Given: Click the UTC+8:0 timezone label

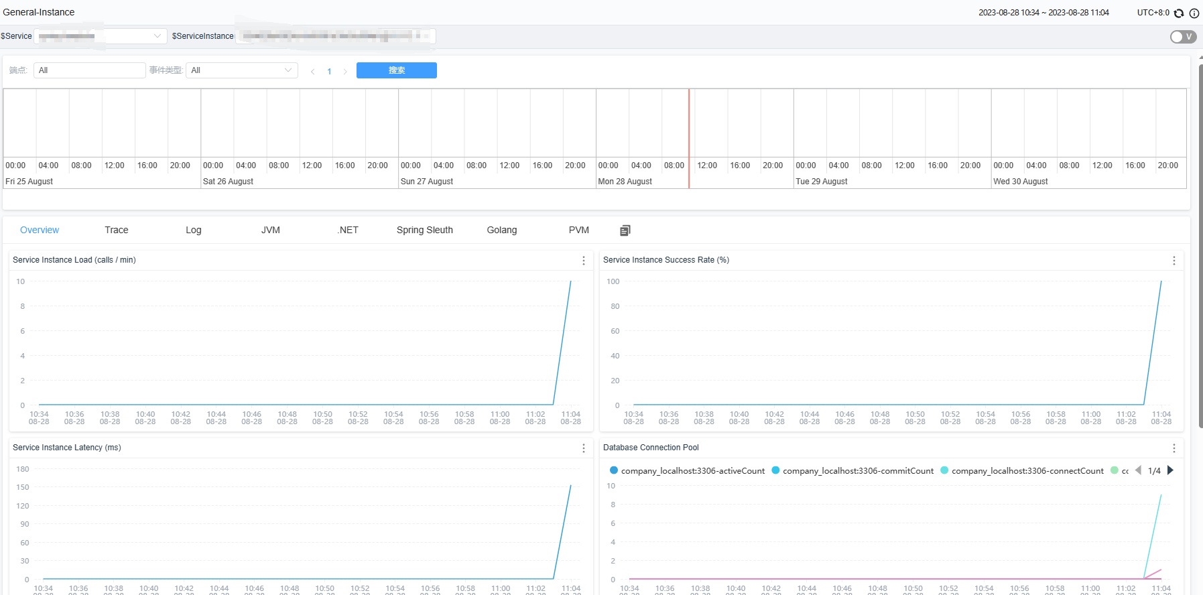Looking at the screenshot, I should click(1153, 13).
